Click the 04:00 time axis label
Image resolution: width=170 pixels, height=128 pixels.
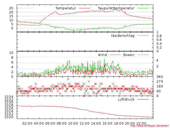click(39, 123)
